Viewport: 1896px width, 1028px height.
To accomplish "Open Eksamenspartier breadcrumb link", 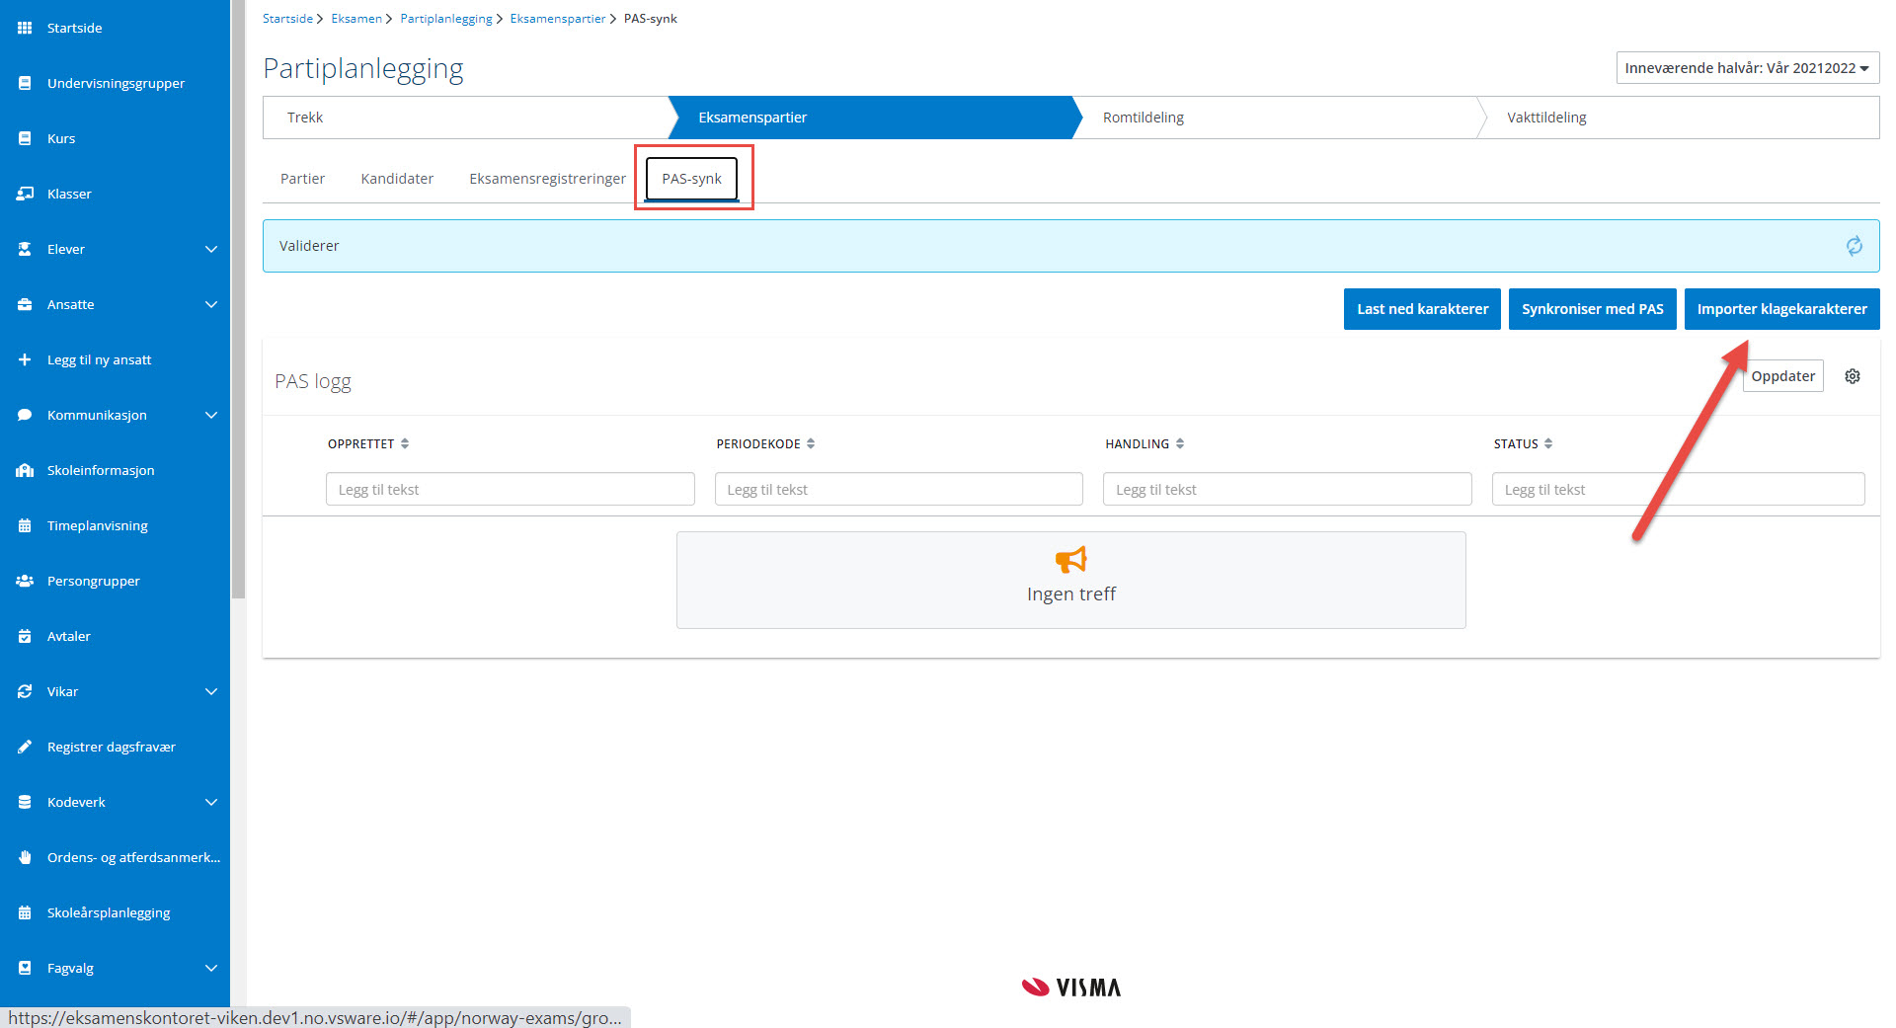I will pyautogui.click(x=557, y=19).
